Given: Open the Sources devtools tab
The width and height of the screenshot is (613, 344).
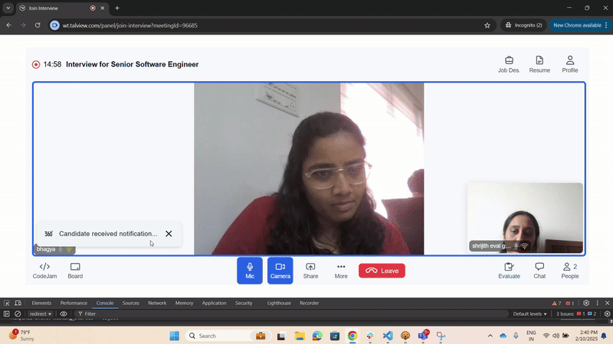Looking at the screenshot, I should point(130,303).
